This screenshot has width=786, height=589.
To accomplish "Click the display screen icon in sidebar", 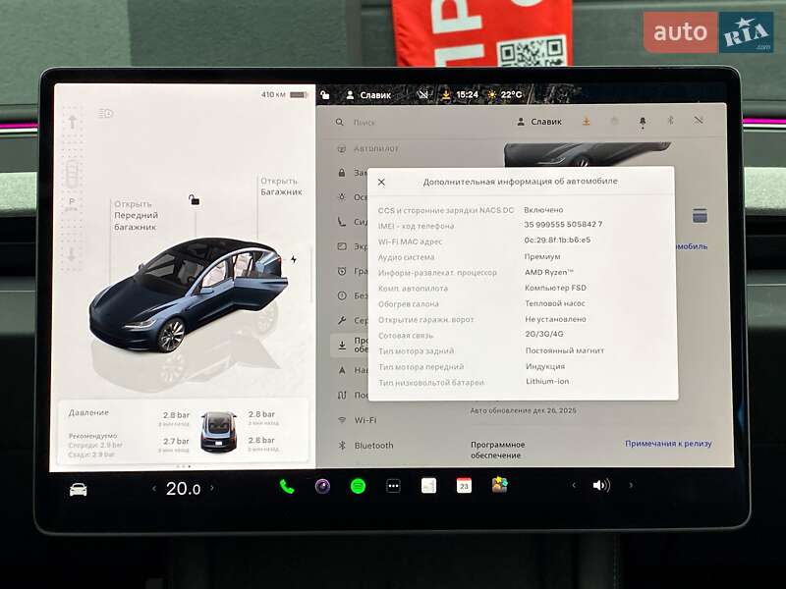I will tap(342, 246).
